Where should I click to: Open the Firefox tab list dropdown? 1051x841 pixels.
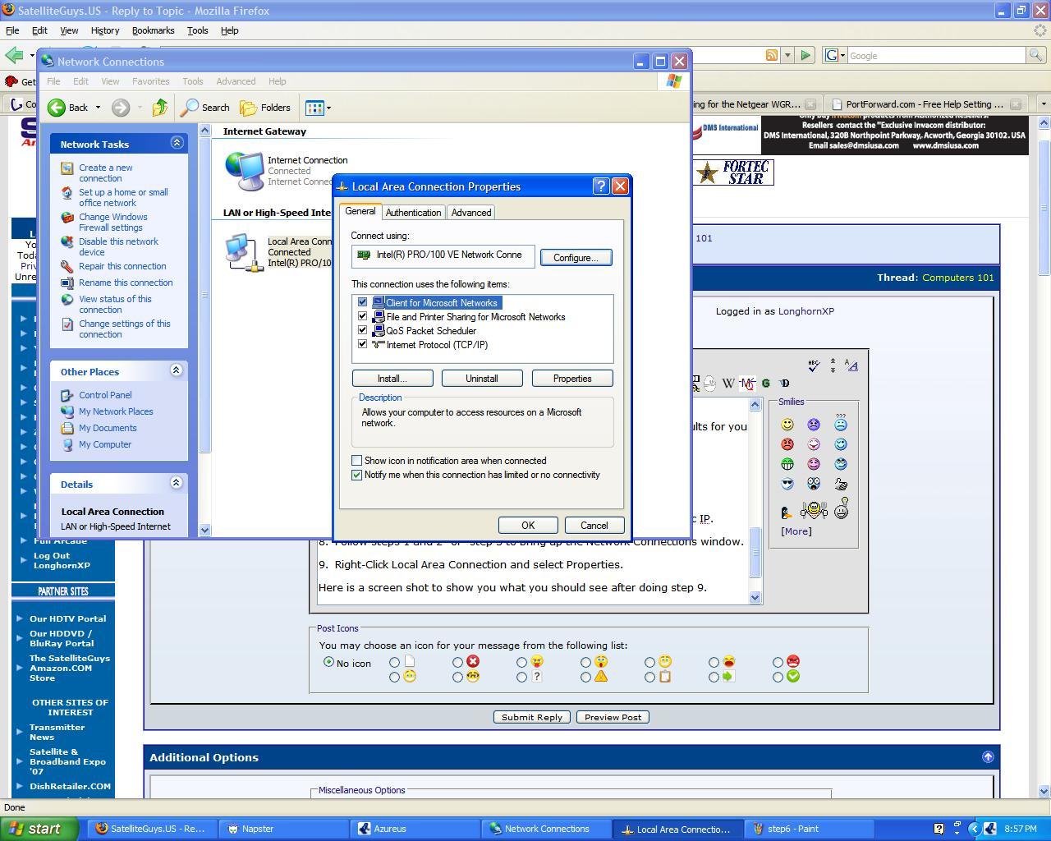tap(1044, 104)
